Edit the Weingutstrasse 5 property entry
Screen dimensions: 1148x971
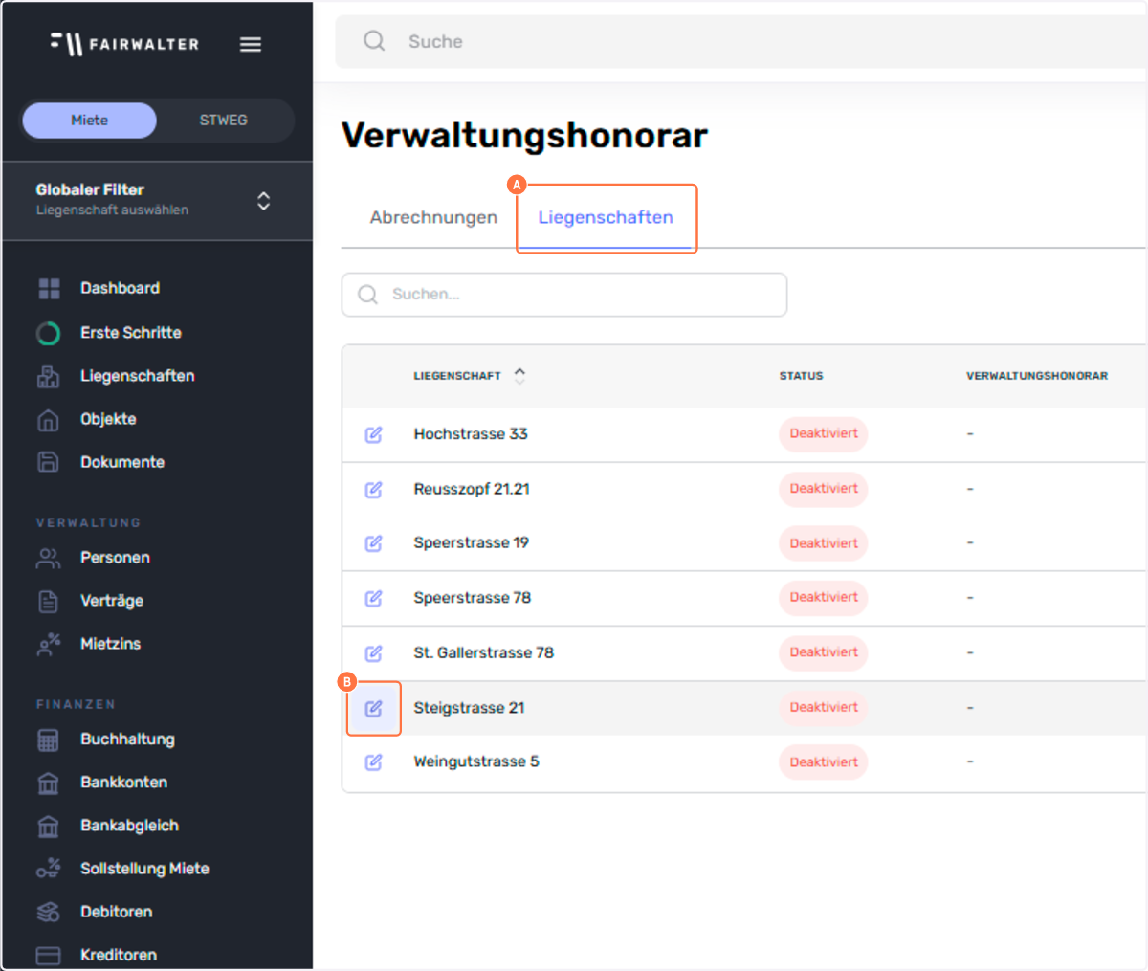coord(373,762)
